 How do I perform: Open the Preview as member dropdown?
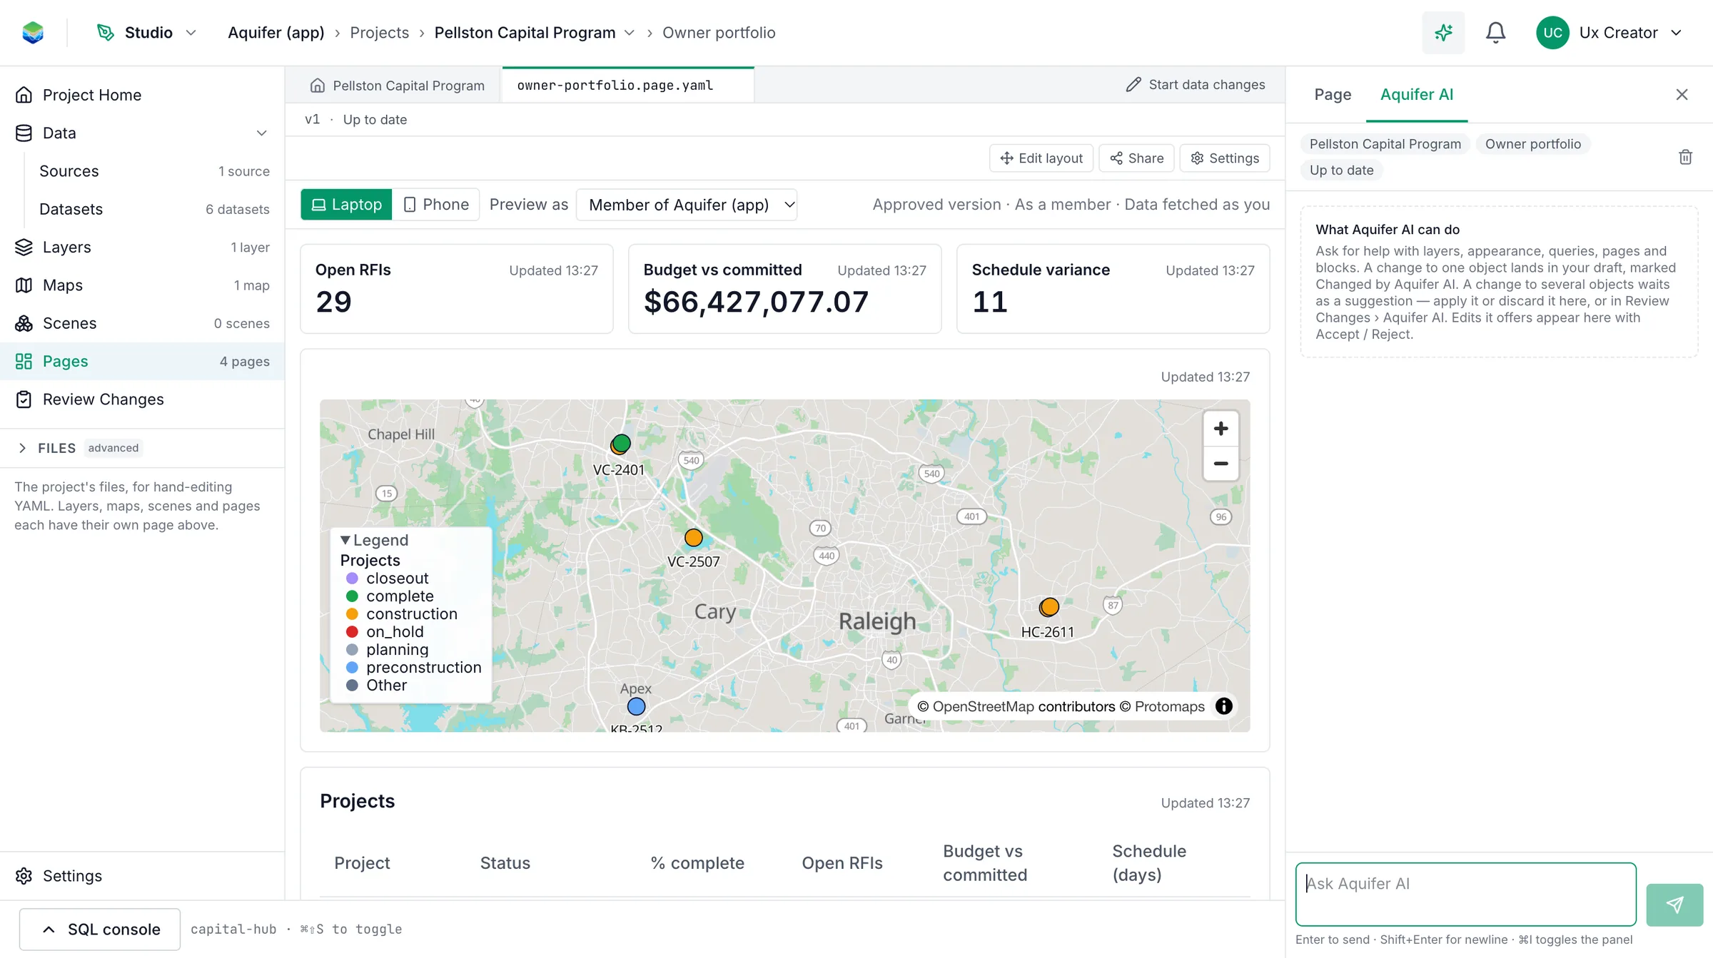[686, 205]
